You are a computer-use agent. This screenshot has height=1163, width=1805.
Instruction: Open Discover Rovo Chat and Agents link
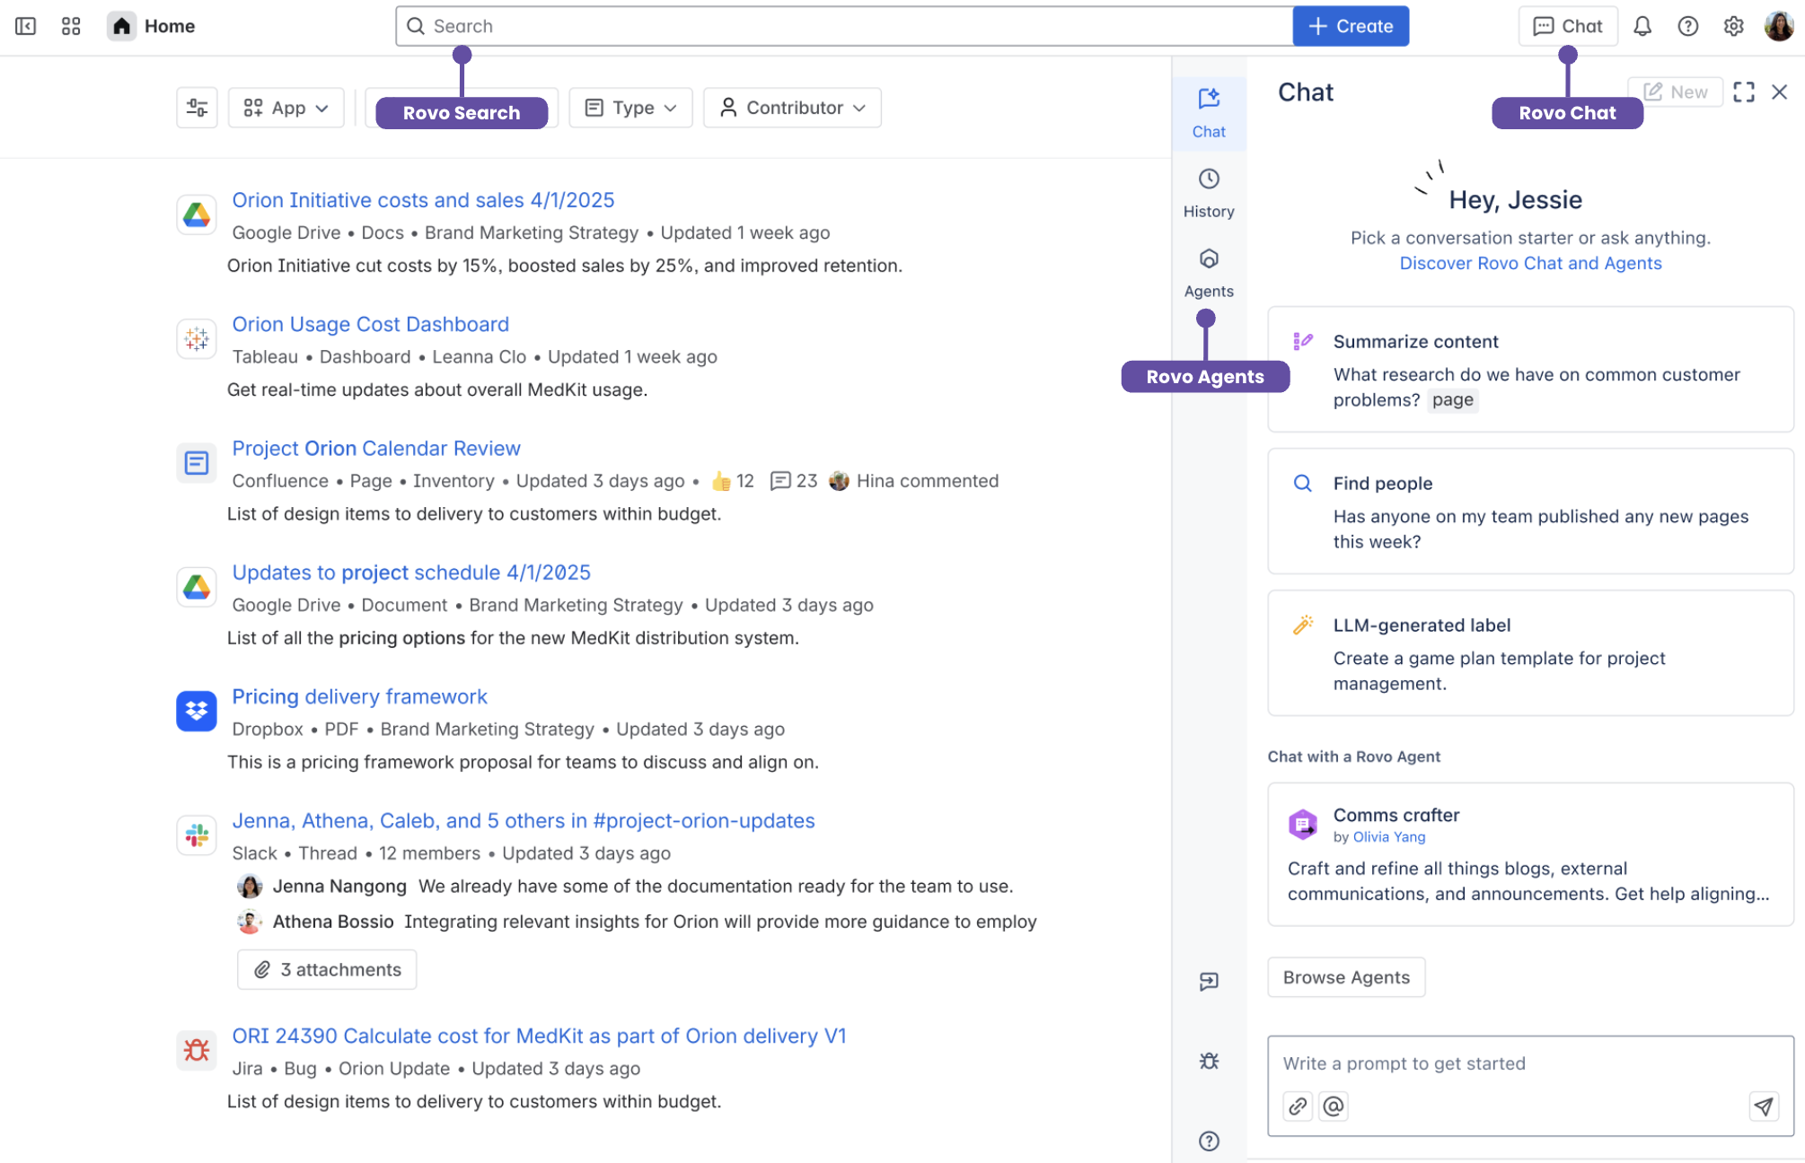pyautogui.click(x=1530, y=263)
